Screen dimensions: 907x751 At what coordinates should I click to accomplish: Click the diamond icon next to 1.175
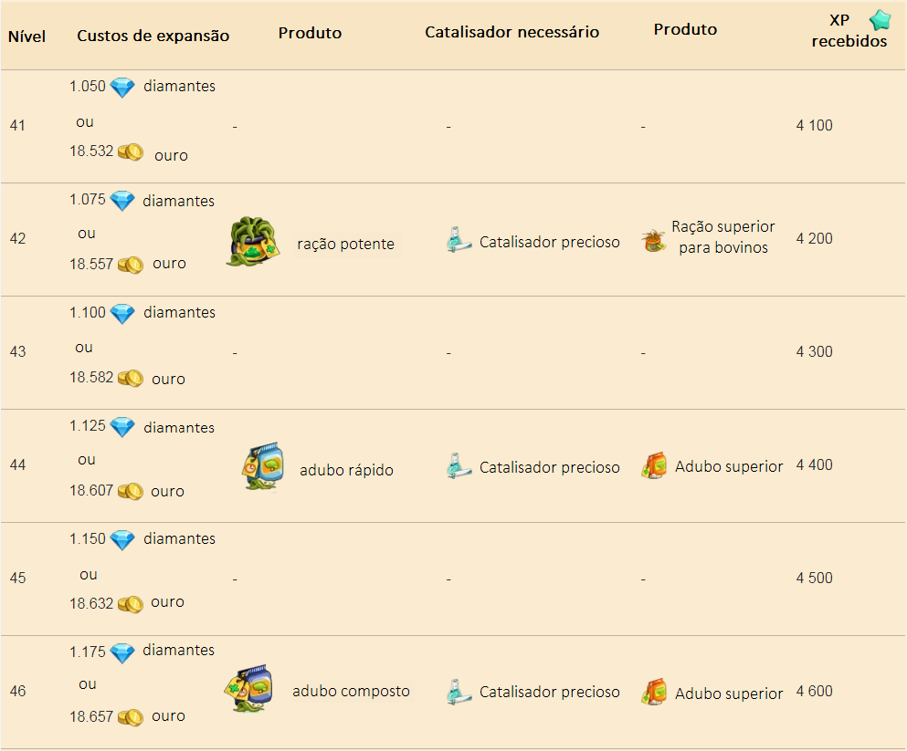[122, 653]
